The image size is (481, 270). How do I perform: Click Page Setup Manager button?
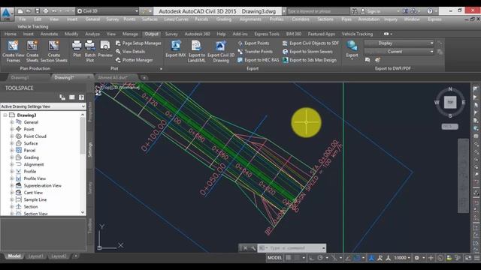coord(138,43)
